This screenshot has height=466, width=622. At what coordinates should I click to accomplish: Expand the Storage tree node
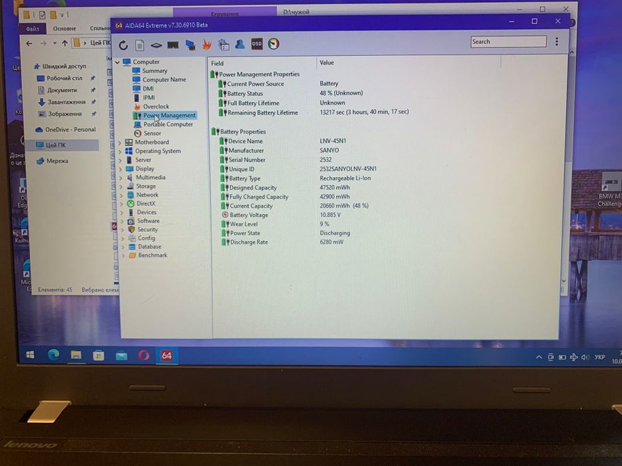coord(121,186)
